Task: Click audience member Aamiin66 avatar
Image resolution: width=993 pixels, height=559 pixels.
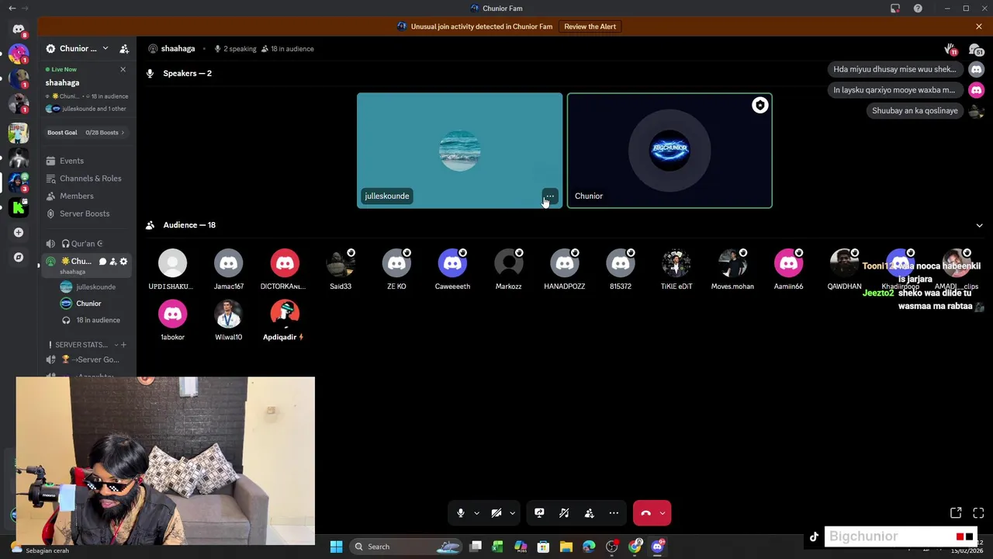Action: pyautogui.click(x=788, y=263)
